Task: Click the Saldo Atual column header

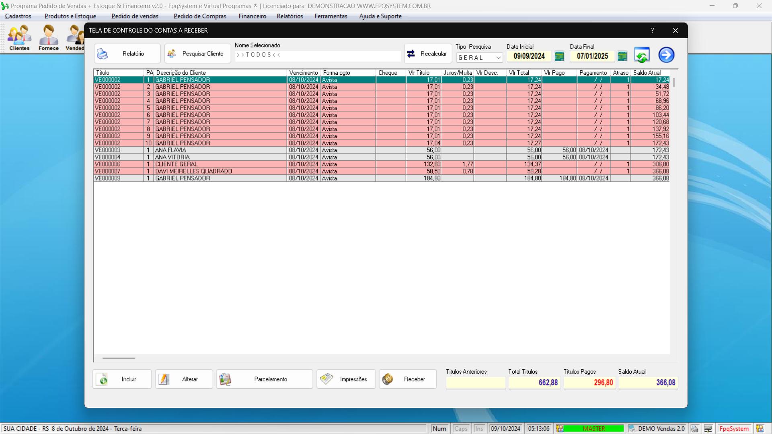Action: point(650,73)
